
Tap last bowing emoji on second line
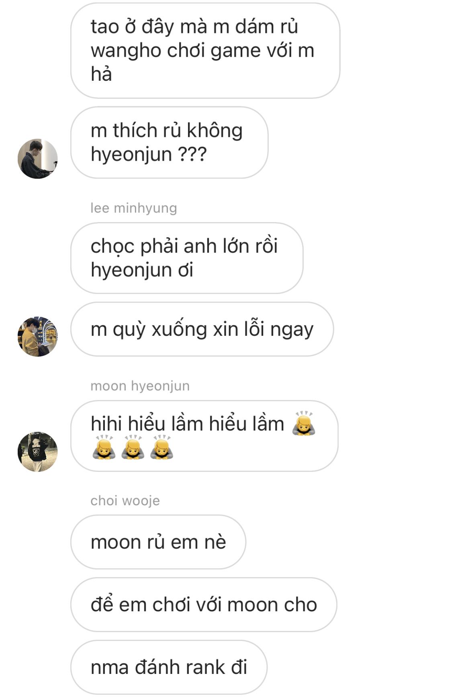click(161, 447)
